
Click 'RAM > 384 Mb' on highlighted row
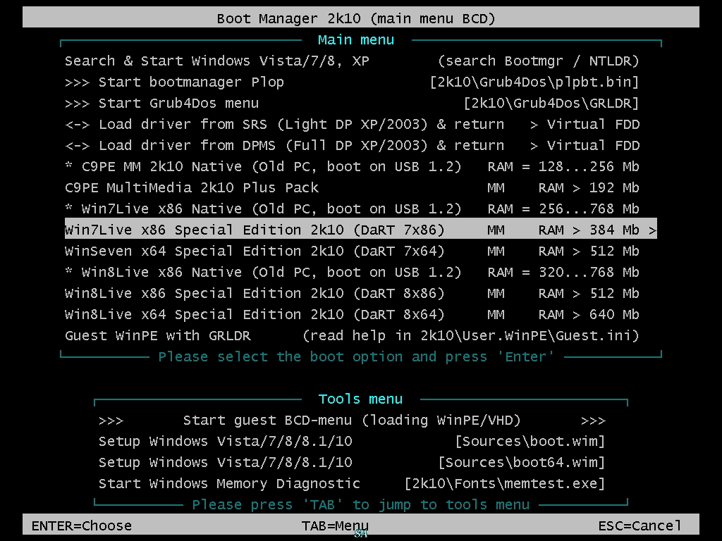coord(589,230)
